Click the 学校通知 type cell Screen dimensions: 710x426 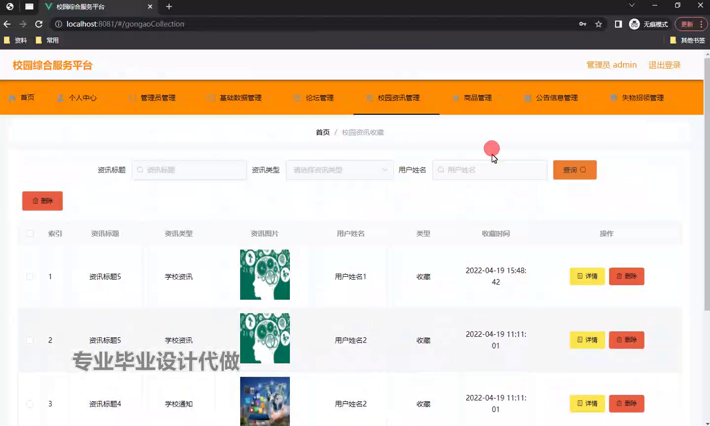(178, 404)
